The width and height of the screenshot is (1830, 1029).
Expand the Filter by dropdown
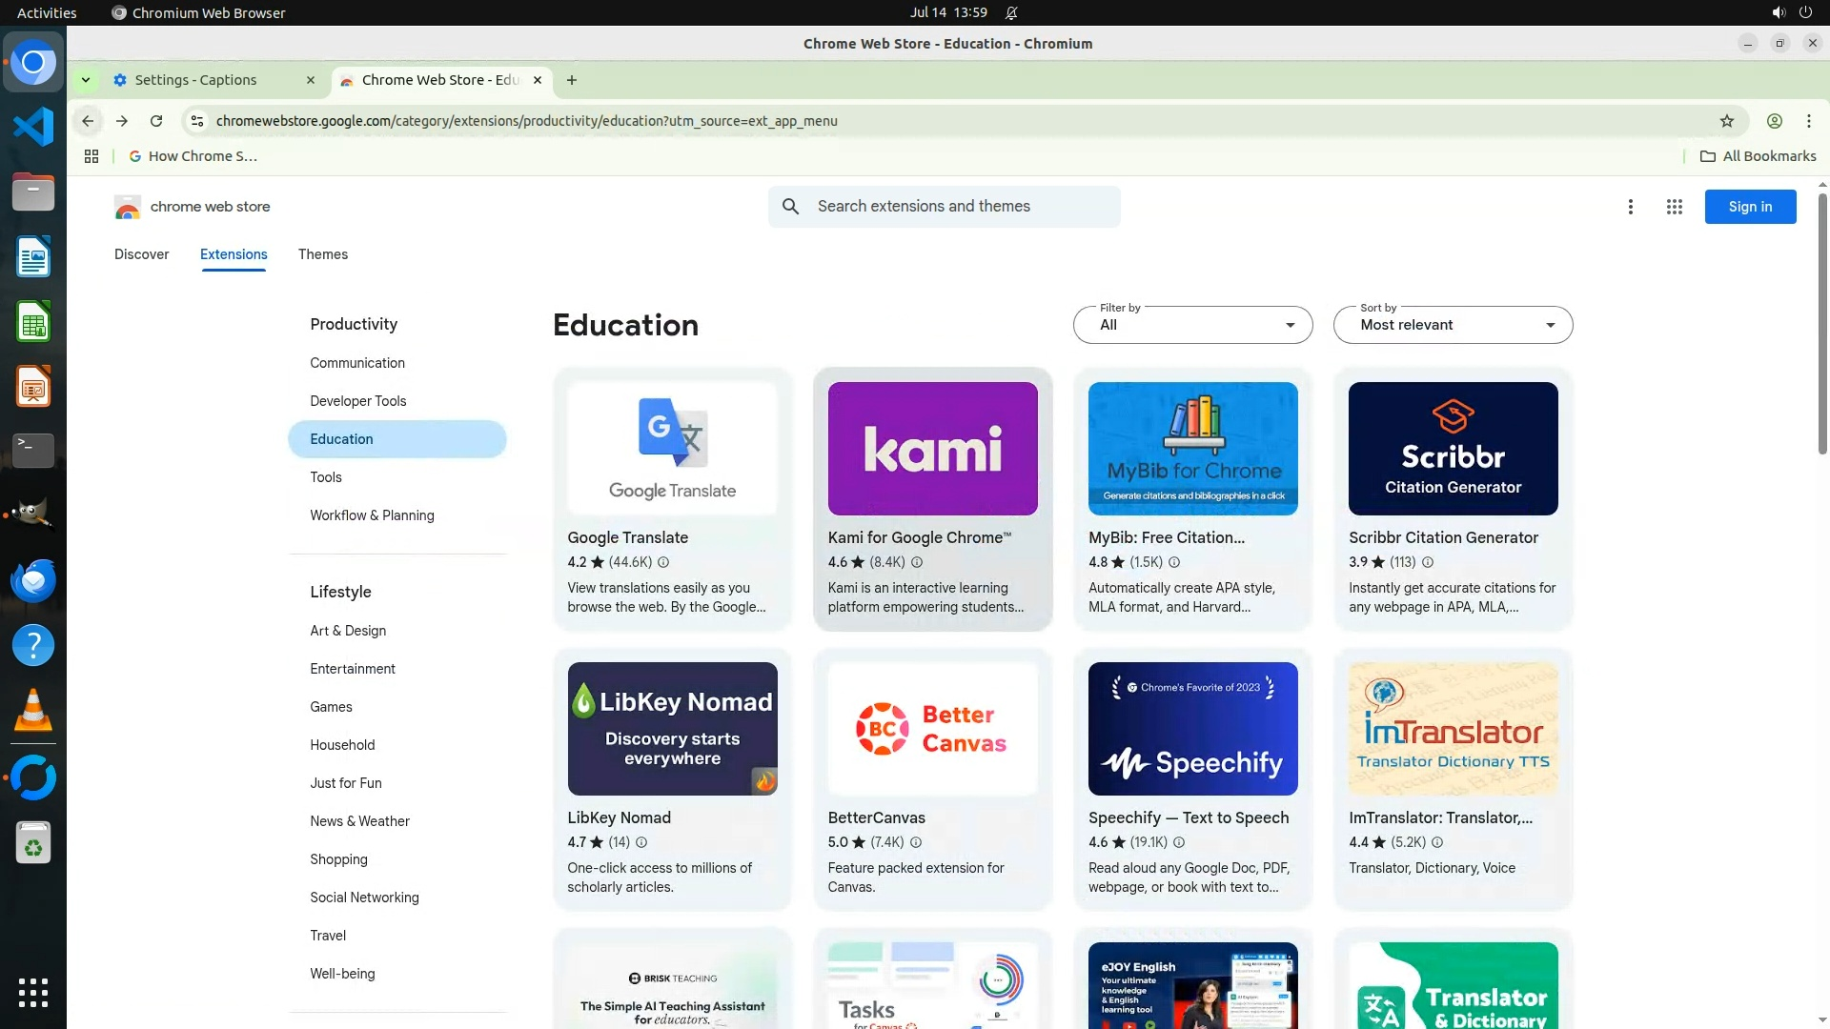[x=1192, y=325]
